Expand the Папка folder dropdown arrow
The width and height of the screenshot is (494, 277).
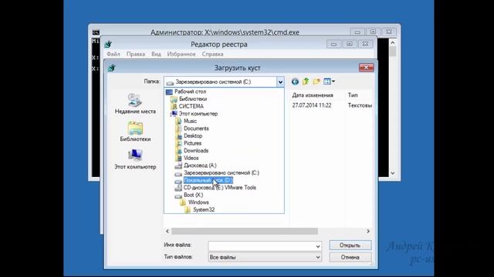(280, 82)
